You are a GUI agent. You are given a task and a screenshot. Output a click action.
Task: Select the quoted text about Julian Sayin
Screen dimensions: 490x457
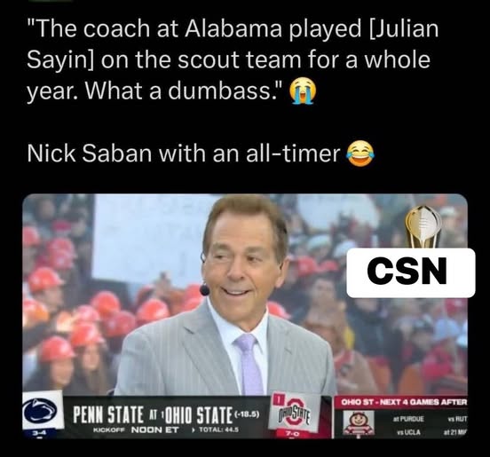(233, 59)
